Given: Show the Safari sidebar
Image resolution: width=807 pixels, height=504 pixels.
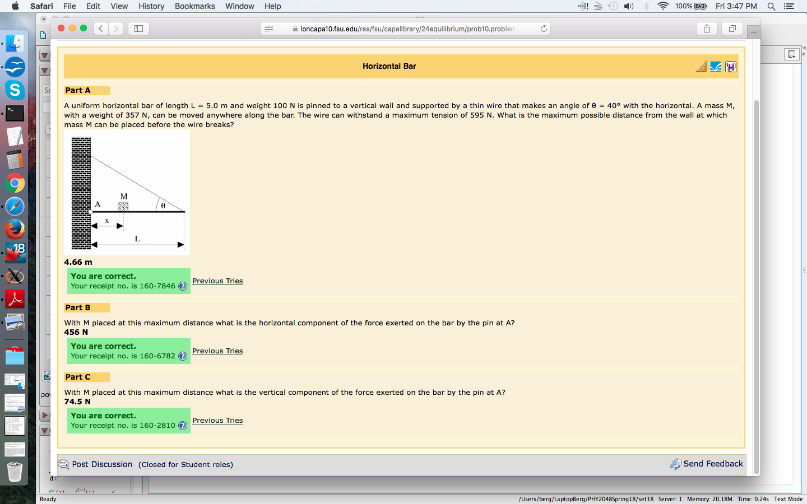Looking at the screenshot, I should (x=138, y=29).
